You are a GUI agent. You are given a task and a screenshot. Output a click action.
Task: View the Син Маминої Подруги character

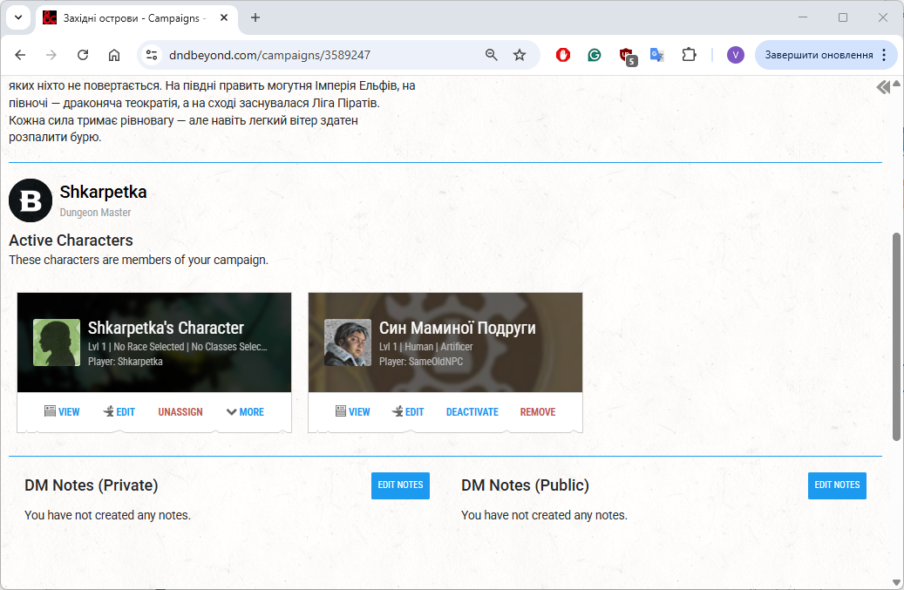coord(353,412)
